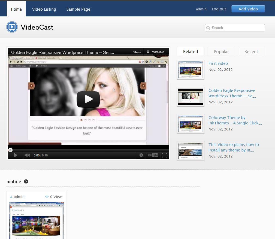
Task: Open the Sample Page menu item
Action: tap(78, 9)
